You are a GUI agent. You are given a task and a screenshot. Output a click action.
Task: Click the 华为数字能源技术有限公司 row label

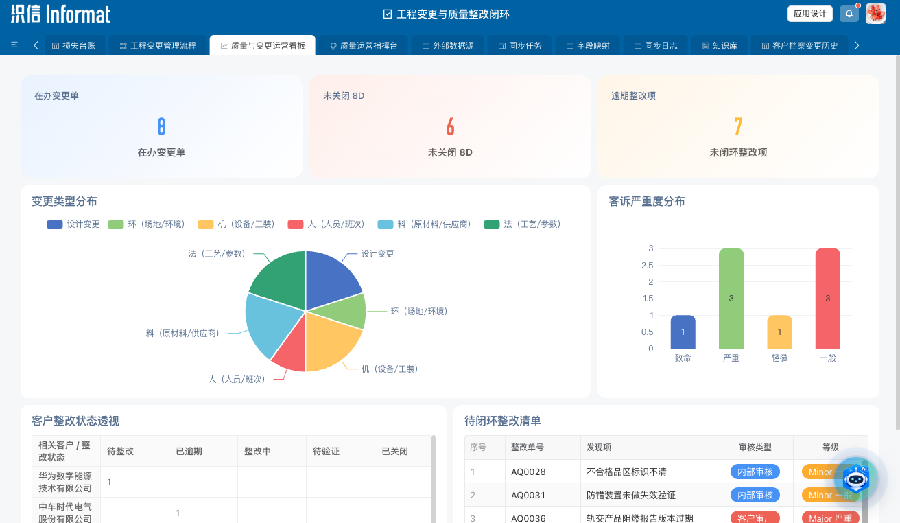(x=65, y=482)
